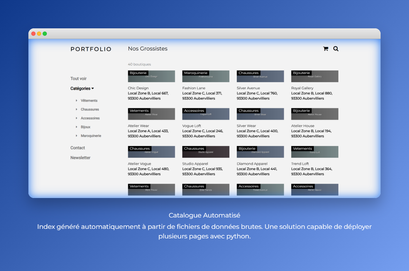Screen dimensions: 409x271
Task: Click the Vogue Loft shop name
Action: pos(192,126)
